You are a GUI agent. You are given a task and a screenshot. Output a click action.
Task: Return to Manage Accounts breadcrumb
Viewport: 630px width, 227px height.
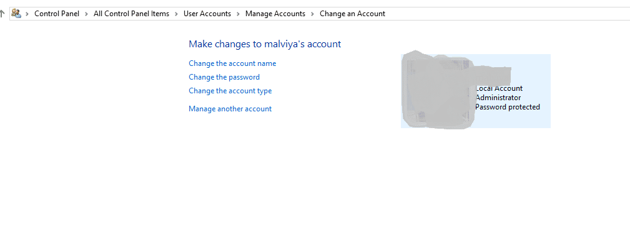275,14
